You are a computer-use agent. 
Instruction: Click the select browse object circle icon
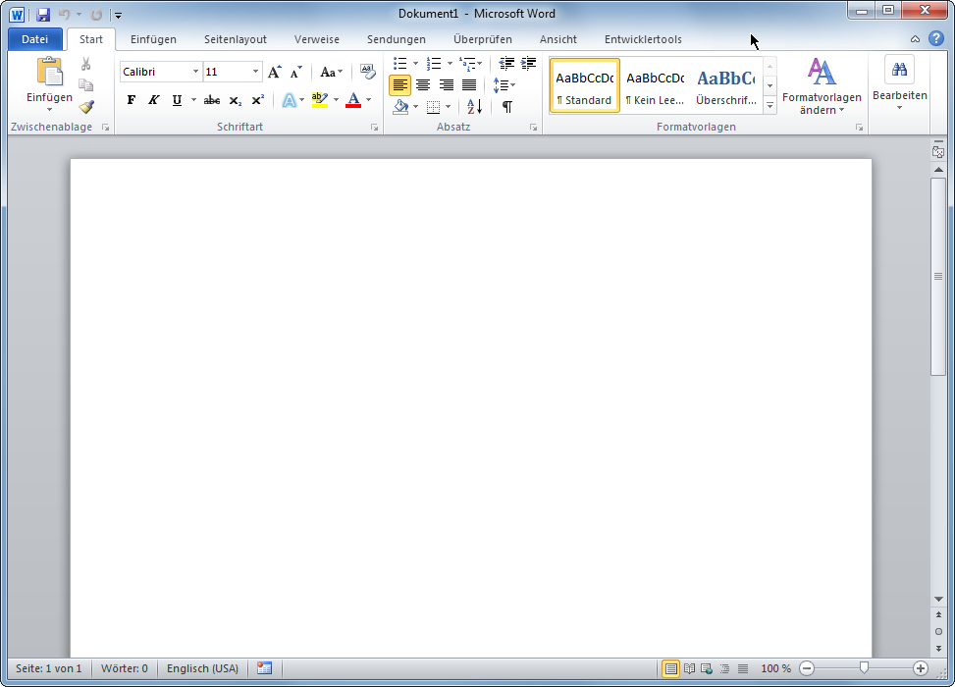[938, 632]
